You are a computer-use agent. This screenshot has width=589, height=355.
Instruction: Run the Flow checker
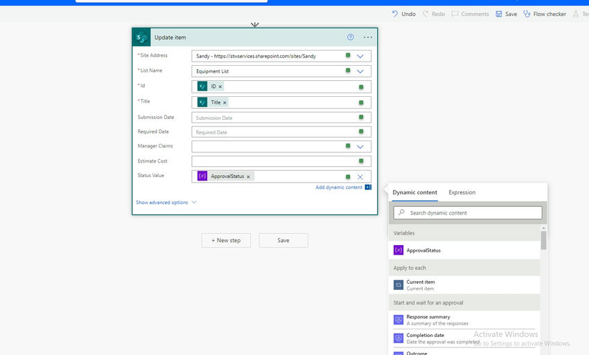[545, 14]
